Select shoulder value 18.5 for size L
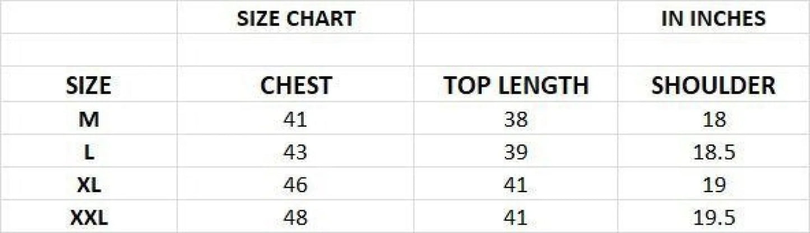This screenshot has width=810, height=233. pos(713,152)
